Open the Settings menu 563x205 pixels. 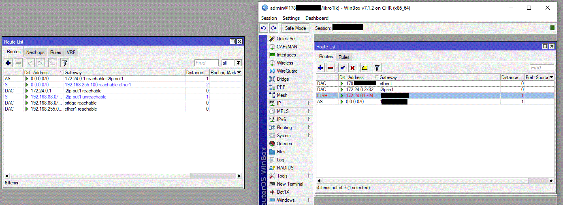click(291, 18)
